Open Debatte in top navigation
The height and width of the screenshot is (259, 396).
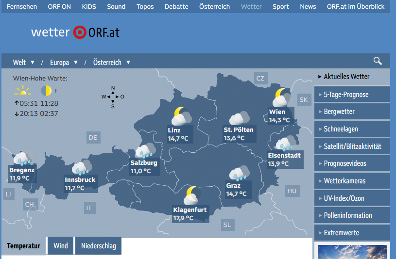click(176, 7)
